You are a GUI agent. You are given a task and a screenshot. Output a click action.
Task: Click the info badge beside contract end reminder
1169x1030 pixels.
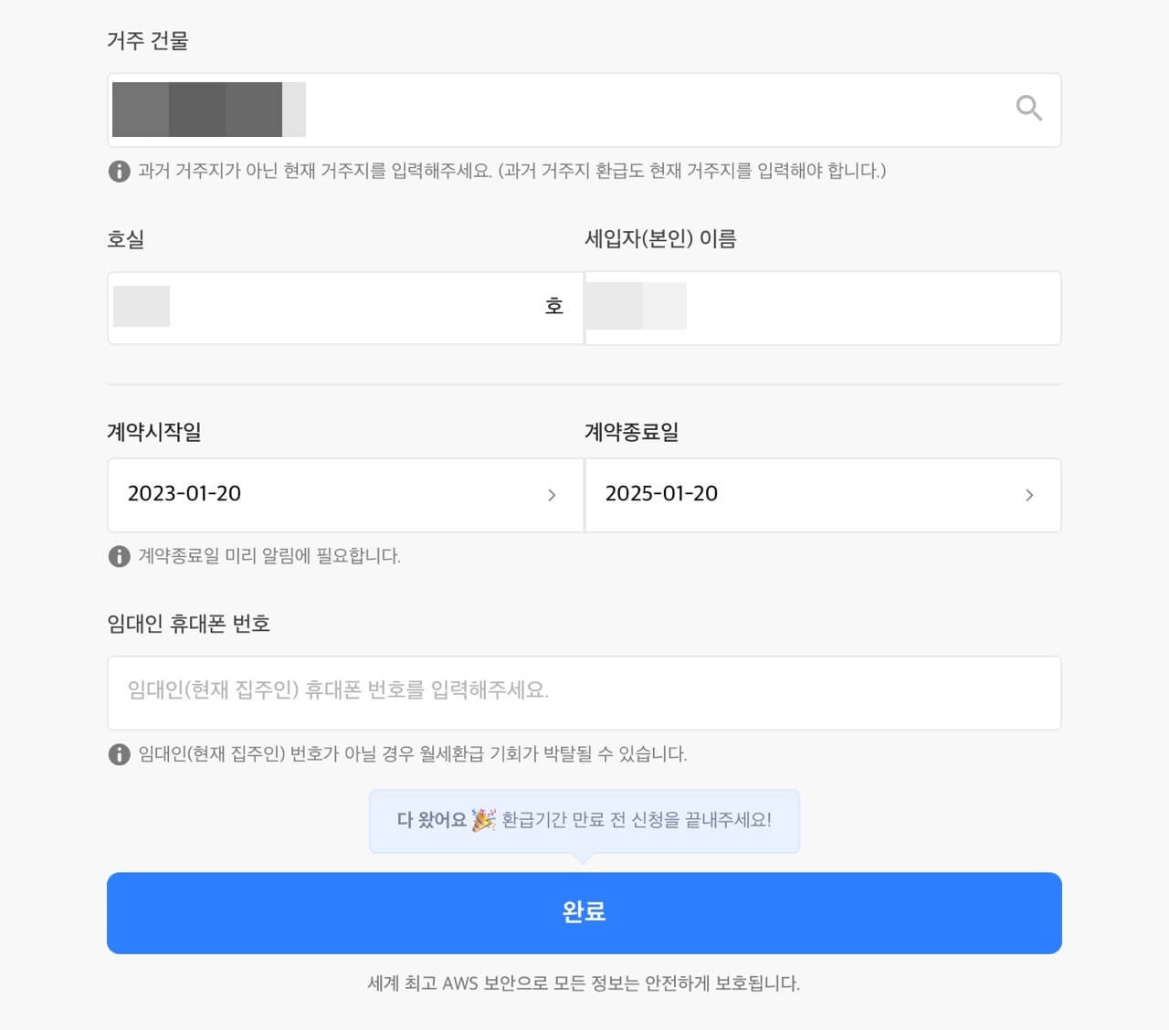pos(118,556)
